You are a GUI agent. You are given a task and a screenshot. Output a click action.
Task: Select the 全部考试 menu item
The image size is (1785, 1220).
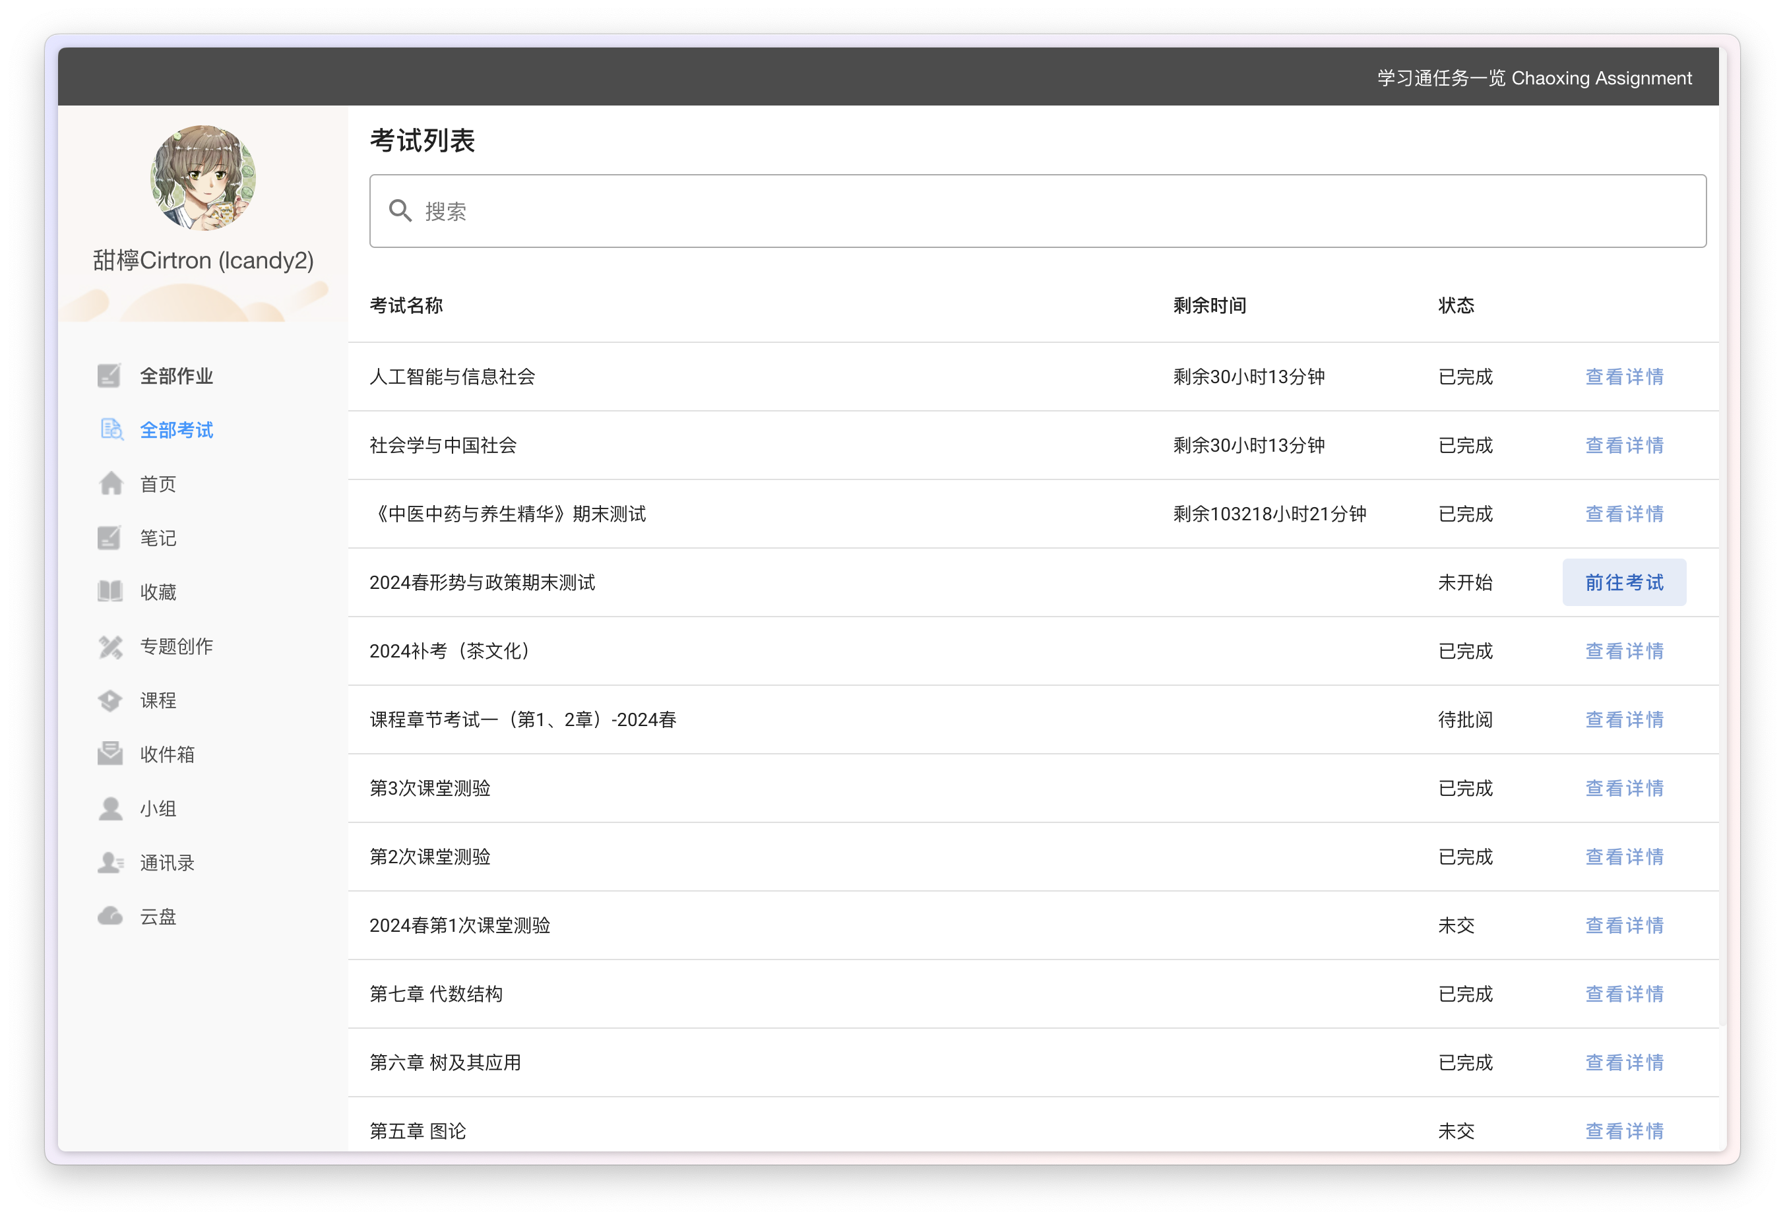(x=176, y=430)
